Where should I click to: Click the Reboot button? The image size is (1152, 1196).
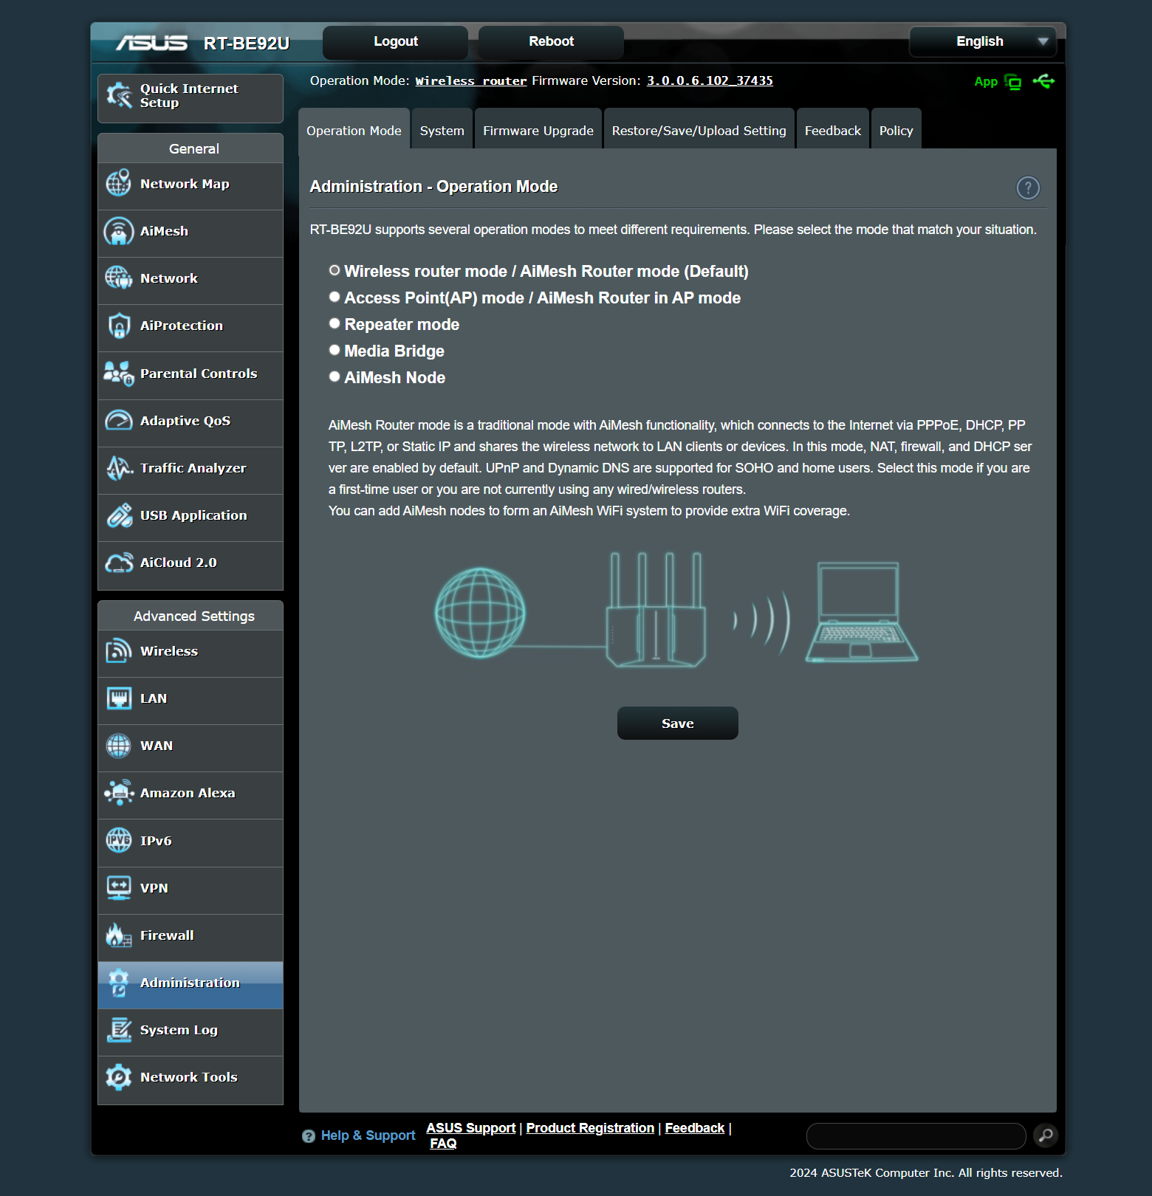pos(551,42)
